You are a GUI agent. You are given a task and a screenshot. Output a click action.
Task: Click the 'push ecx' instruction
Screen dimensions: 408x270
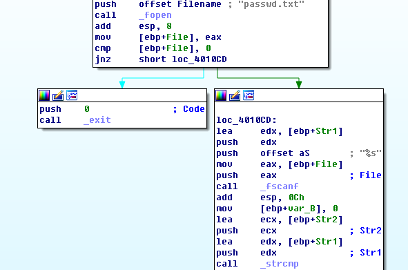(x=246, y=231)
